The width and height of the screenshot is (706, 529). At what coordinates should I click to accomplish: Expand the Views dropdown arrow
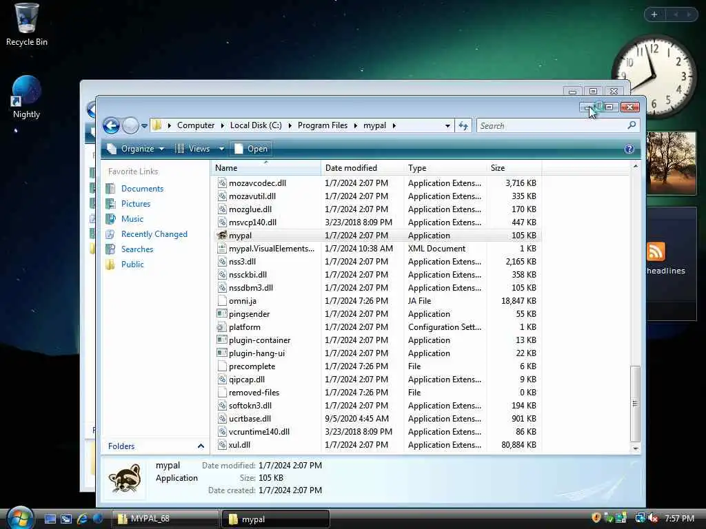click(221, 149)
